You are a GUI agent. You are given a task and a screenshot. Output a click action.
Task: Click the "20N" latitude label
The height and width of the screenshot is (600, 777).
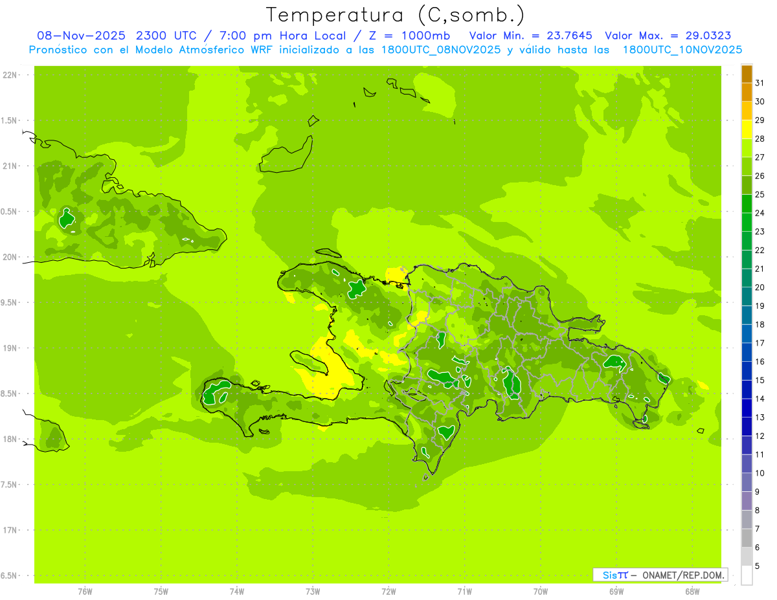10,257
